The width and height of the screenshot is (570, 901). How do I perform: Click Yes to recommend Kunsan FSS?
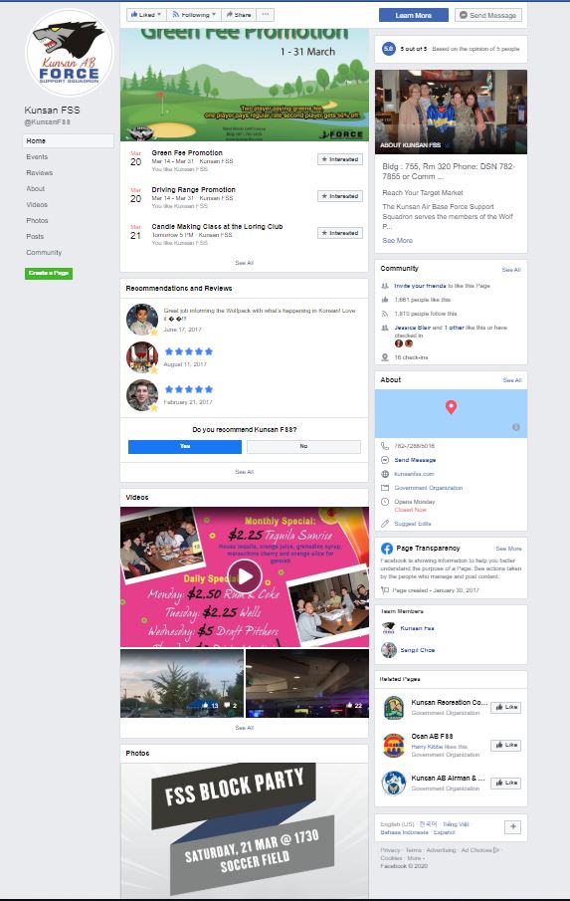coord(185,446)
